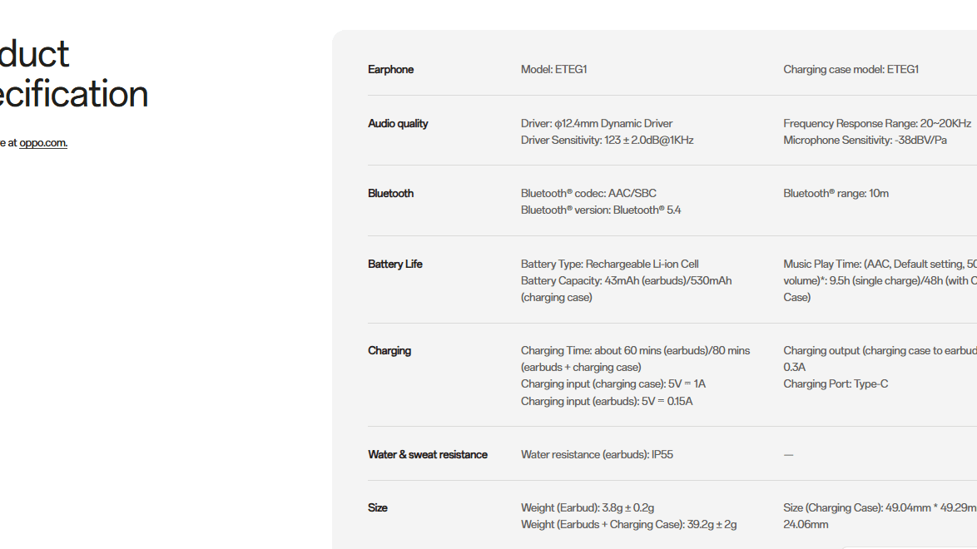Click the Charging case model: ETEG1 text
The width and height of the screenshot is (977, 549).
[x=851, y=70]
